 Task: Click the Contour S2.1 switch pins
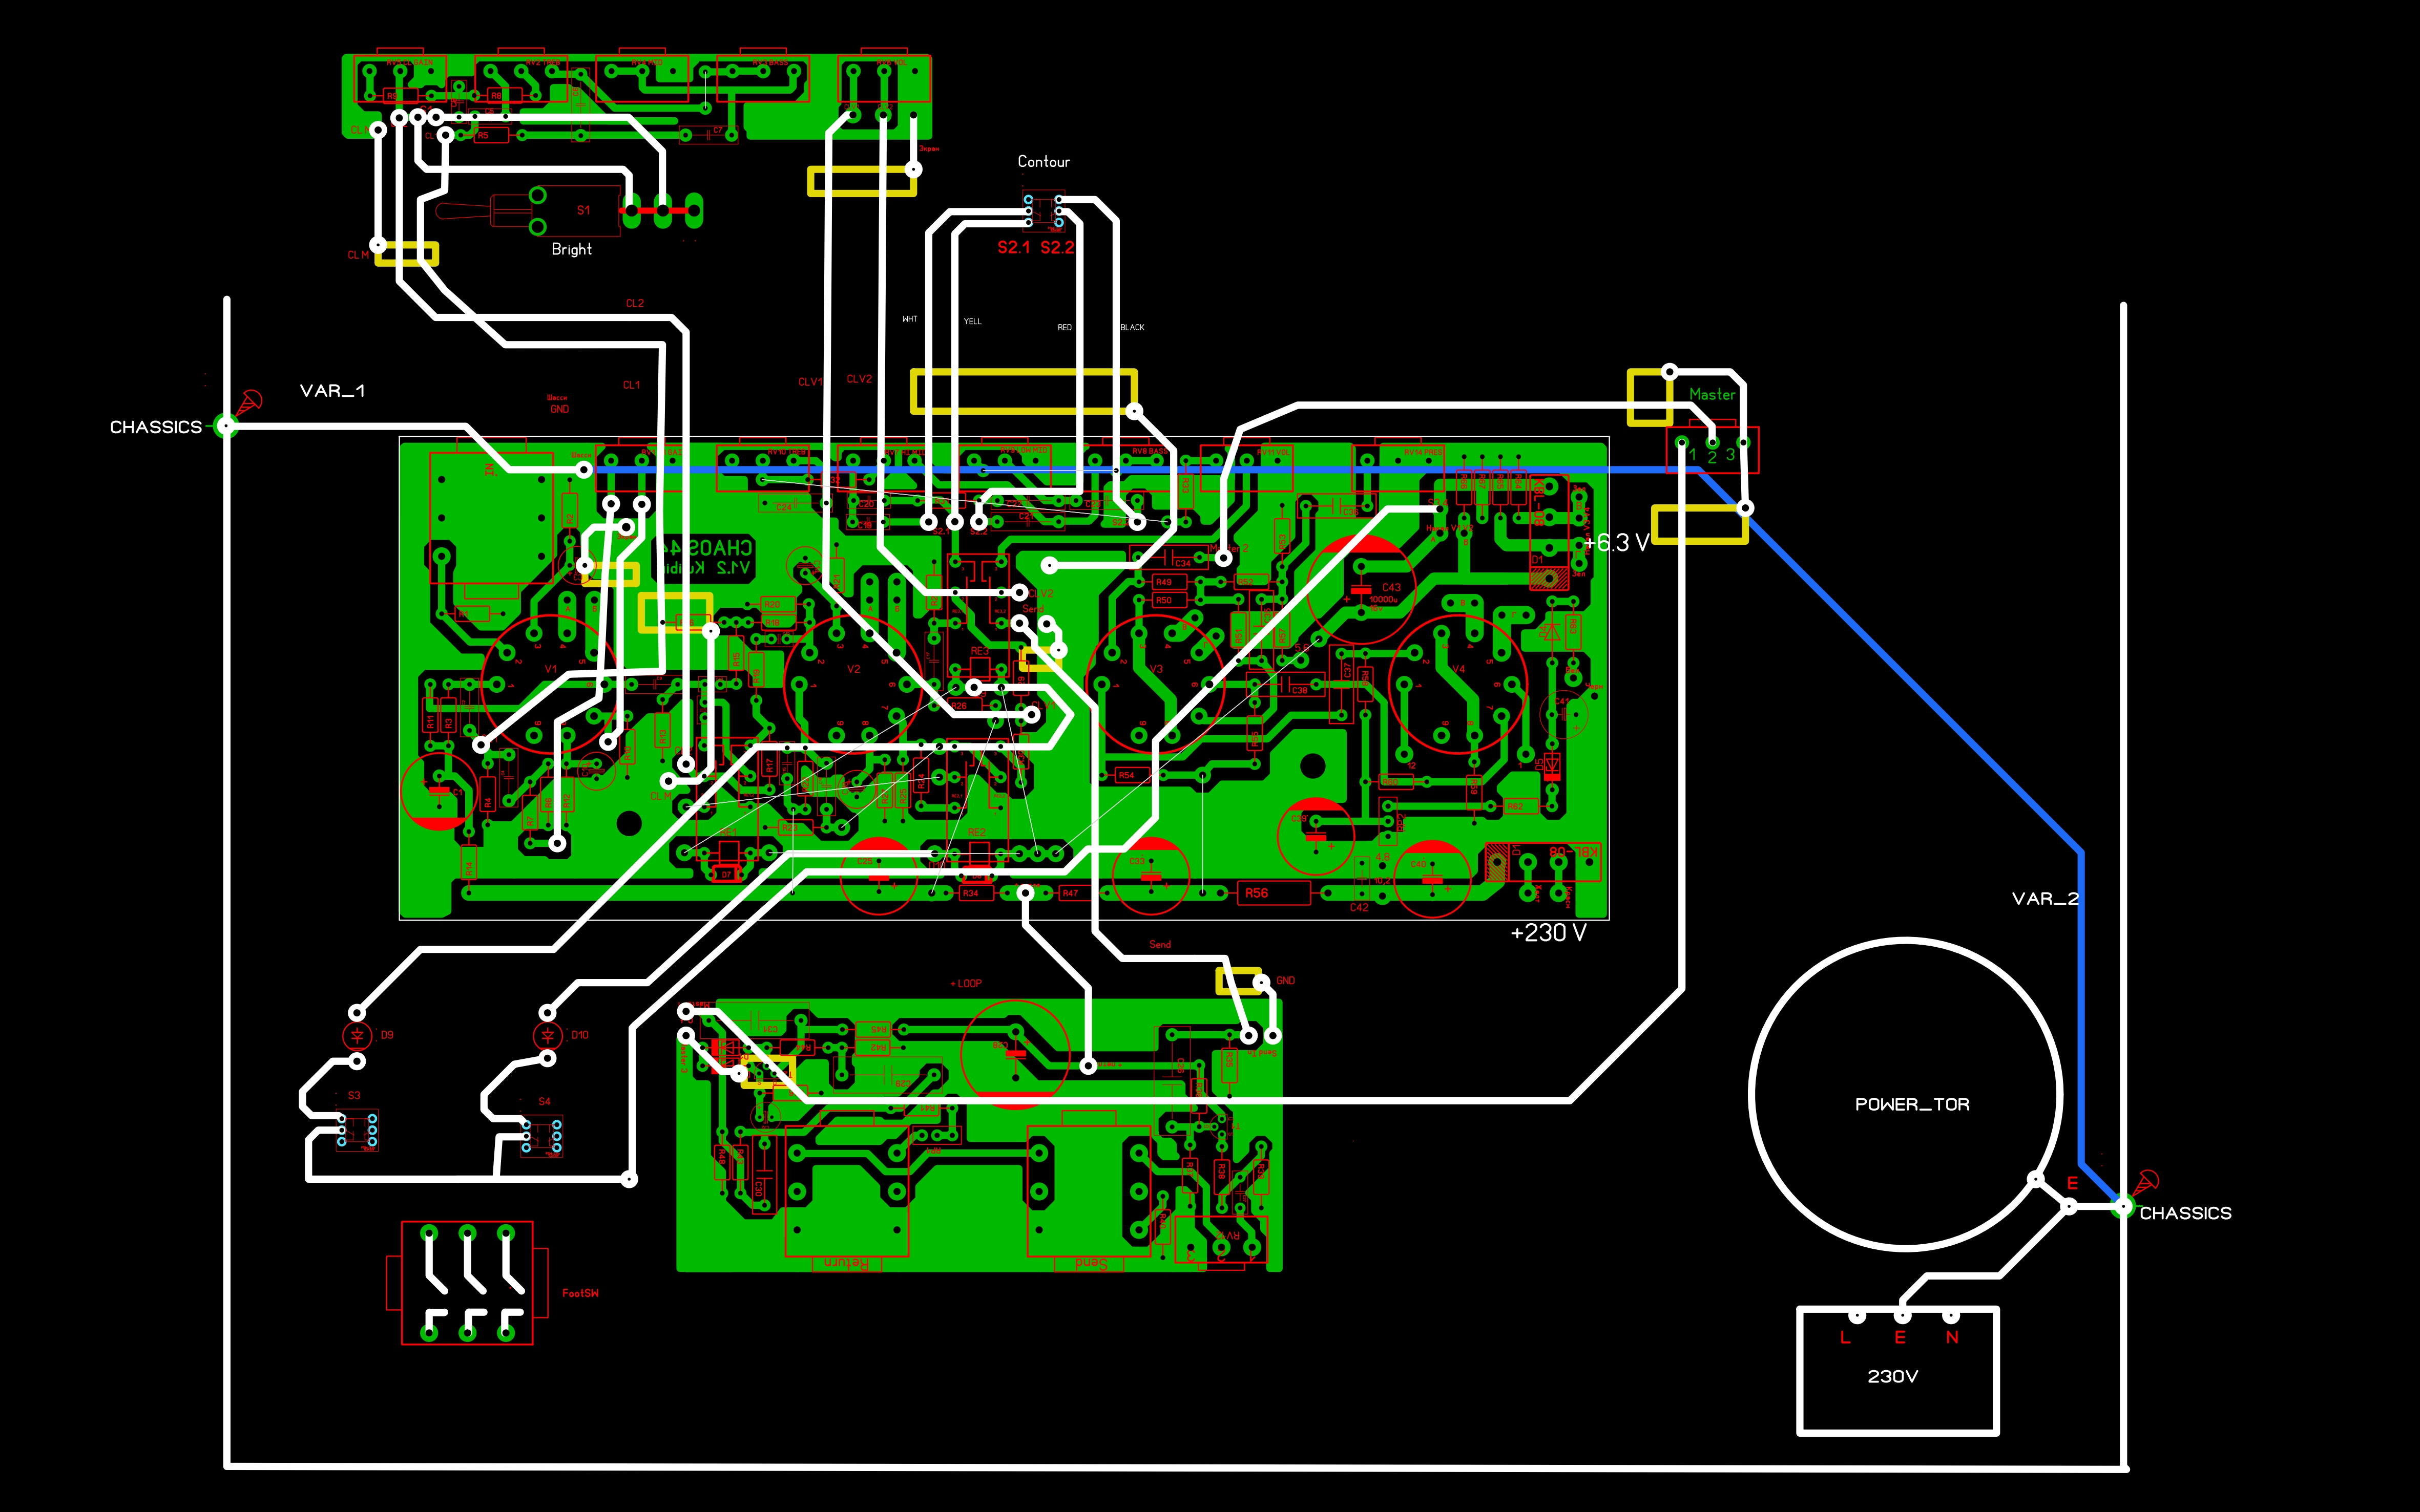point(1029,211)
